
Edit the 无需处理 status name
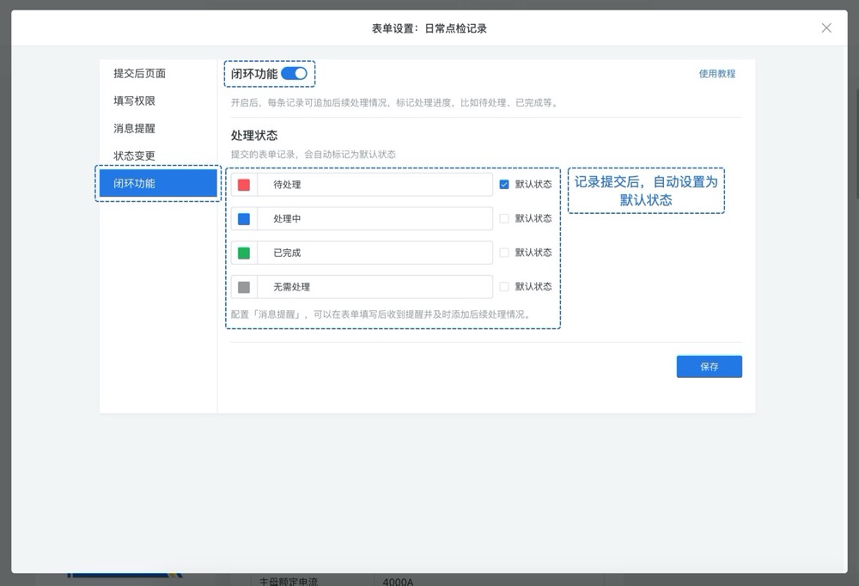374,287
